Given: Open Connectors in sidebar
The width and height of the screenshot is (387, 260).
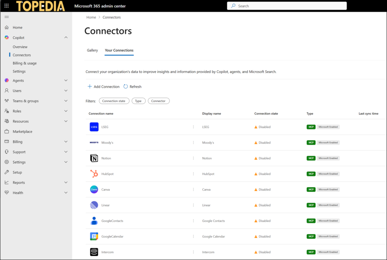Looking at the screenshot, I should (22, 55).
